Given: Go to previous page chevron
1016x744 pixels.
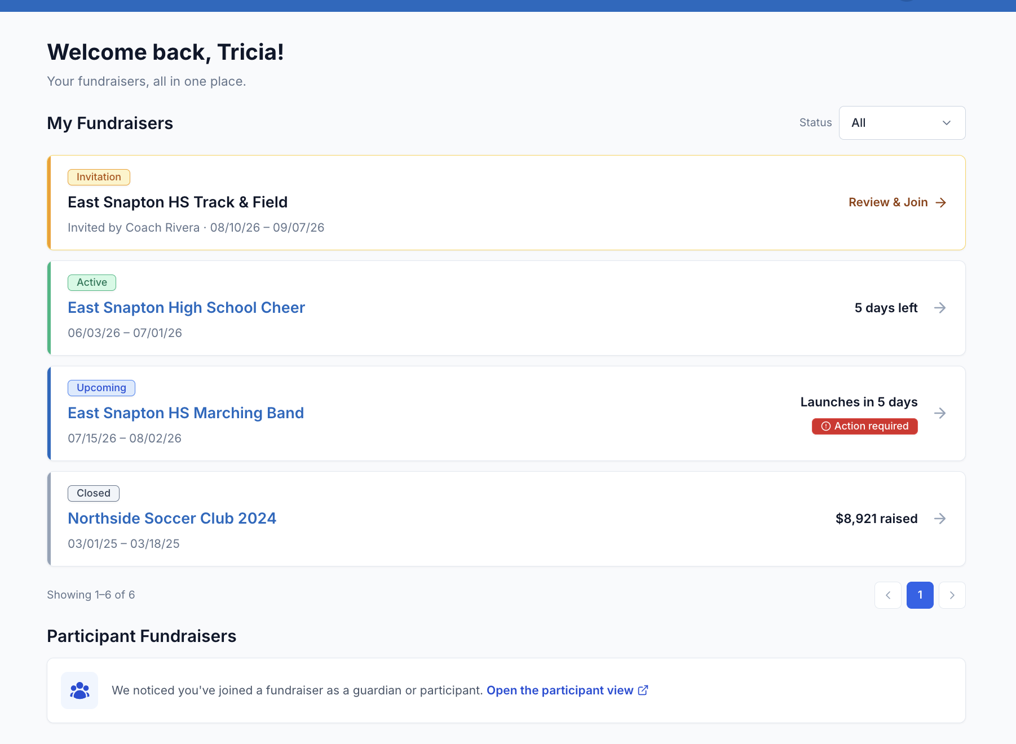Looking at the screenshot, I should pyautogui.click(x=888, y=595).
